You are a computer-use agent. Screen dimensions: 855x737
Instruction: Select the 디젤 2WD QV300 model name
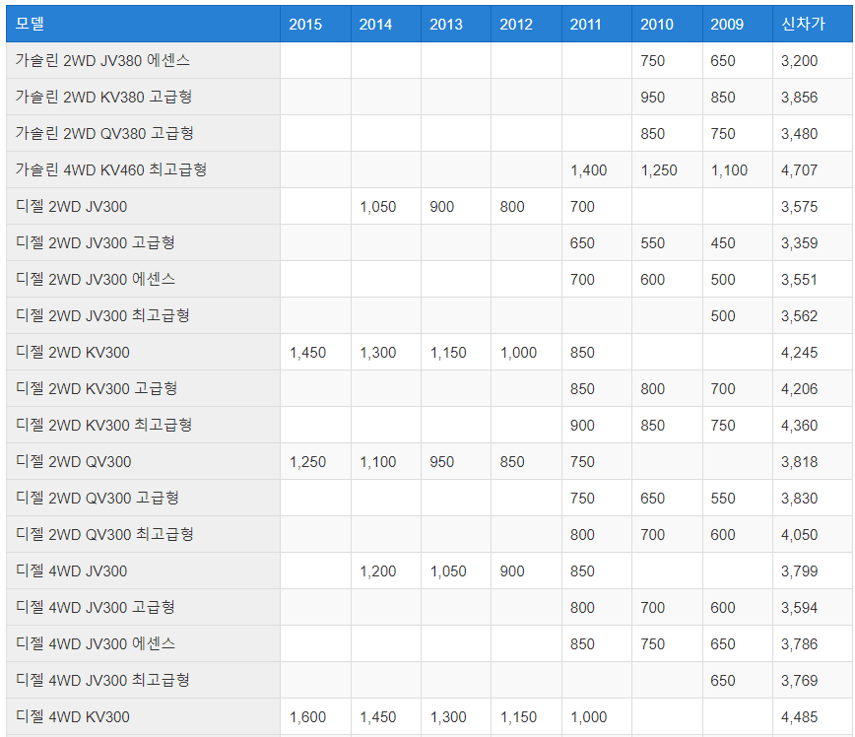tap(74, 461)
